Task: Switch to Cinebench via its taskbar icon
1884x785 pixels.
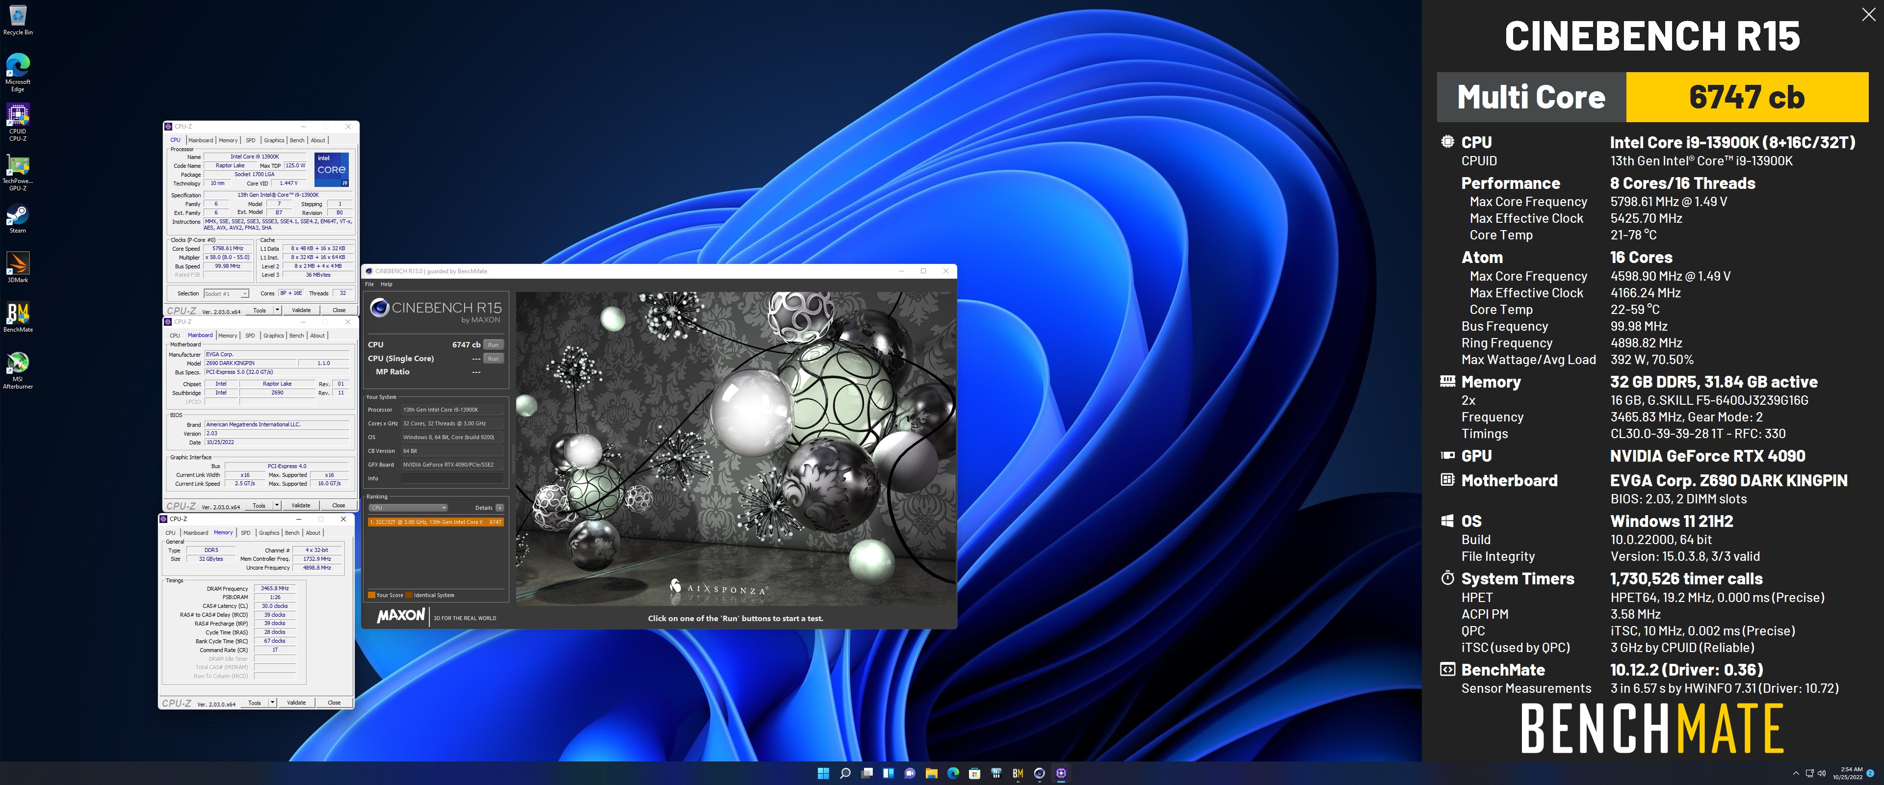Action: [1039, 773]
